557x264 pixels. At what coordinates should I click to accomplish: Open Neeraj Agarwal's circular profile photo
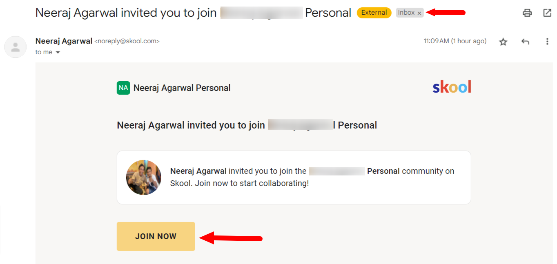click(x=144, y=177)
